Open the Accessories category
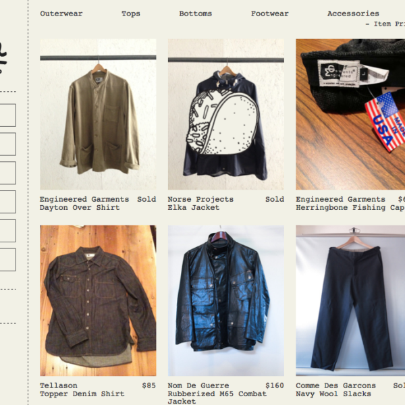The width and height of the screenshot is (405, 405). click(353, 13)
